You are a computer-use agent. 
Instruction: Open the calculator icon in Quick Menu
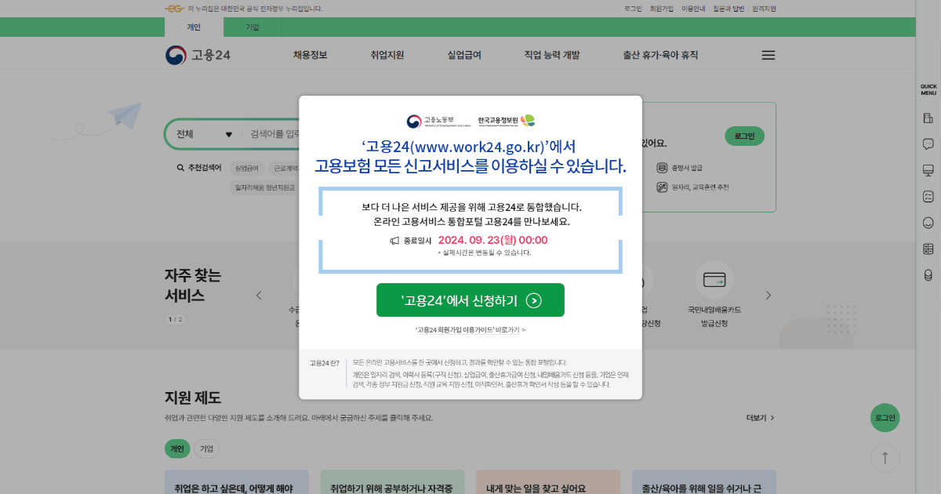pyautogui.click(x=928, y=249)
